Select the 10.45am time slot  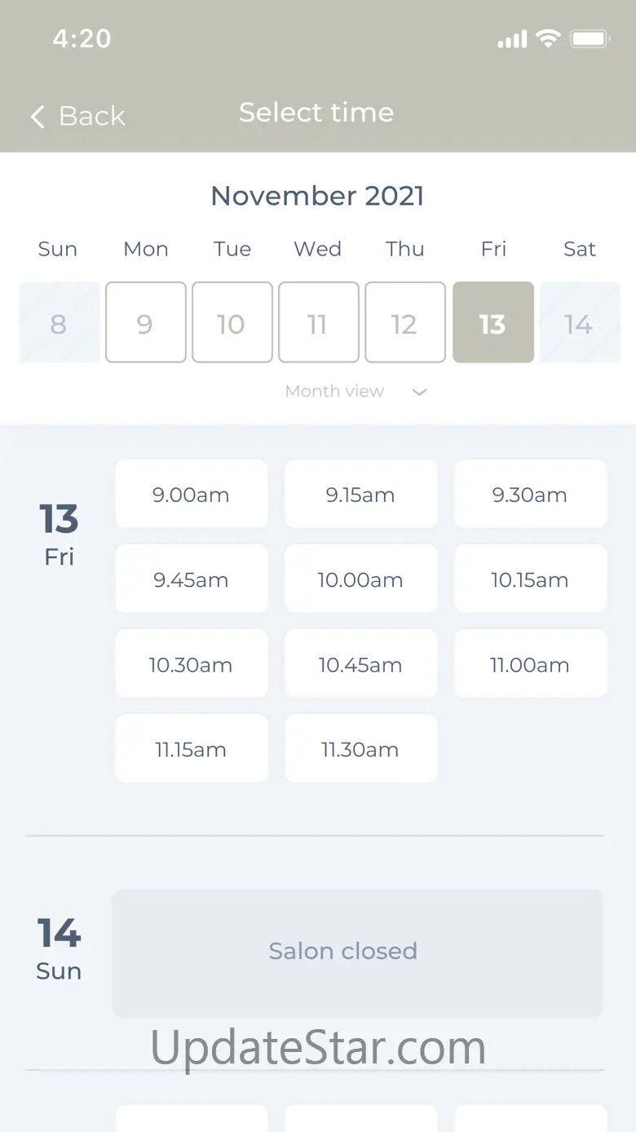click(x=360, y=665)
